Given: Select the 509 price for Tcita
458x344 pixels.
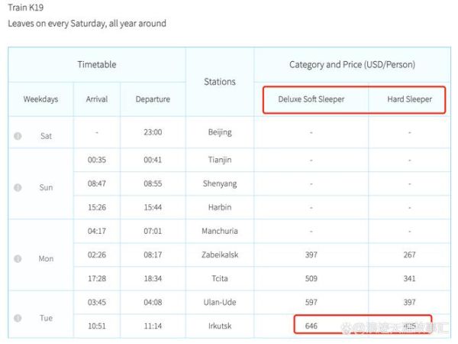Looking at the screenshot, I should (311, 279).
